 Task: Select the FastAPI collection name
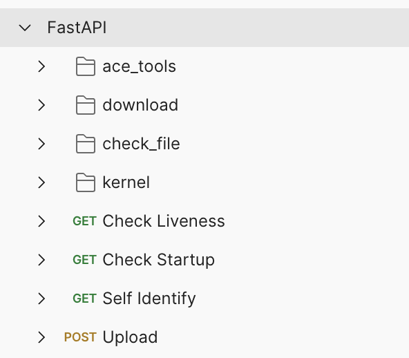77,28
